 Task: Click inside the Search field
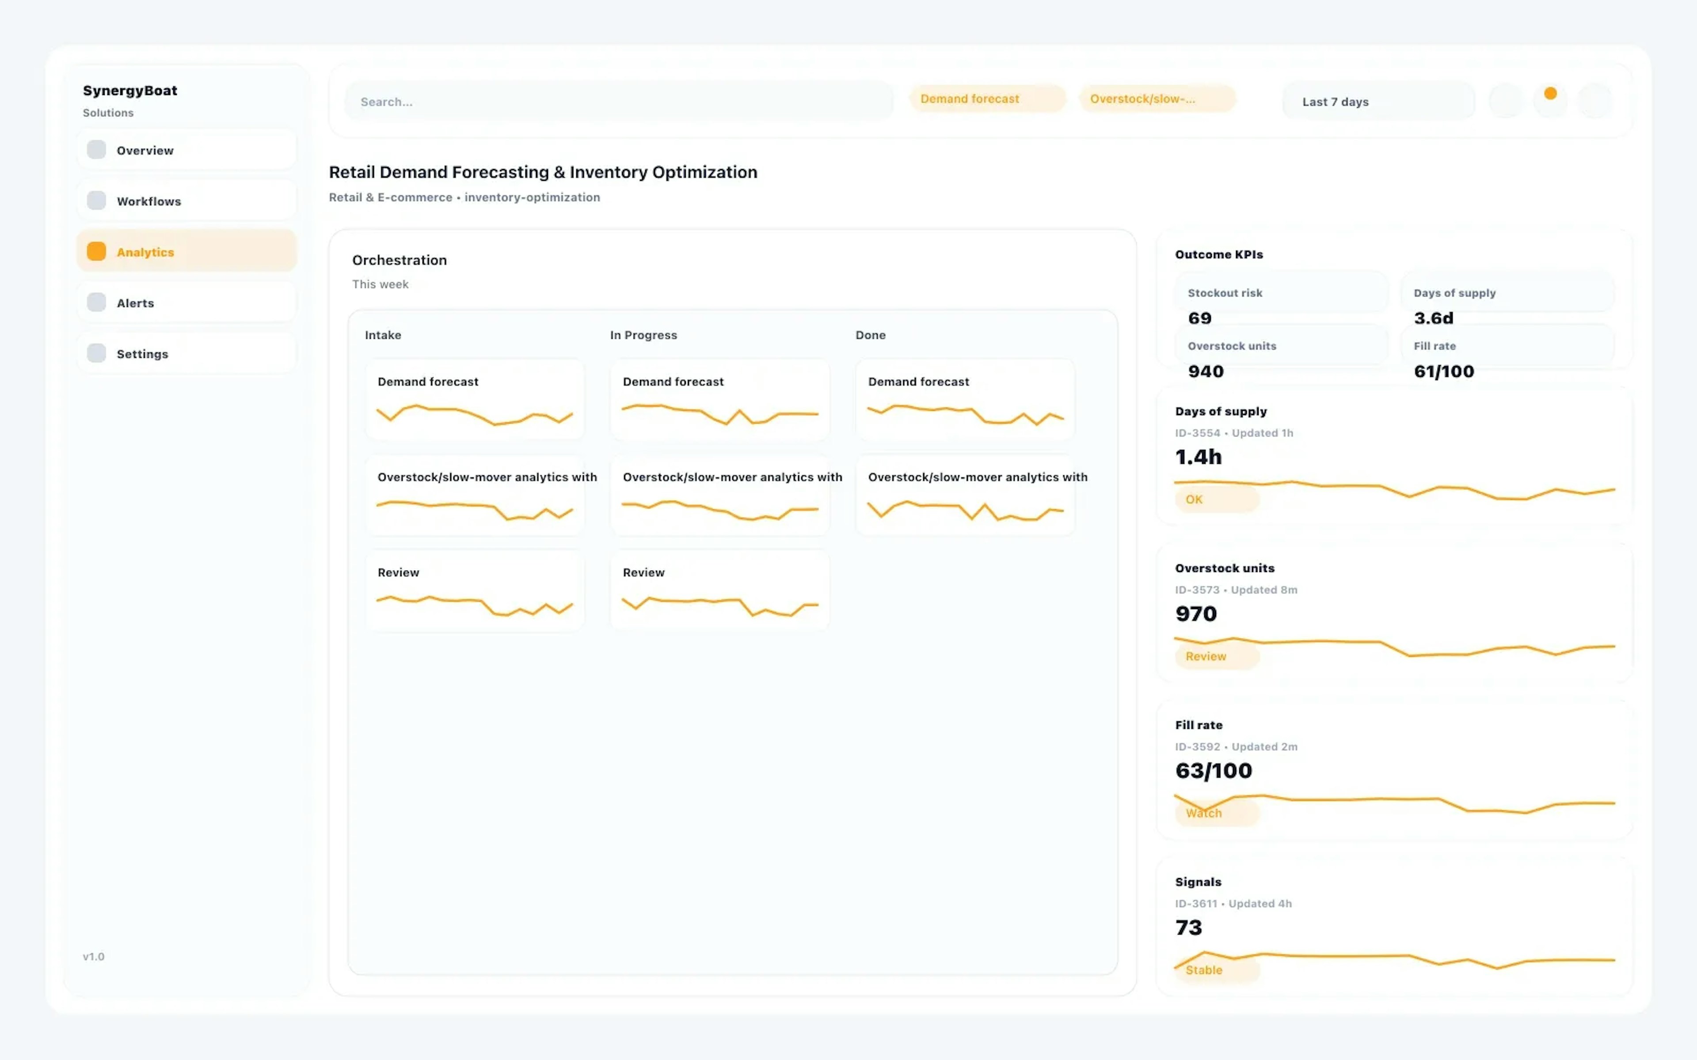coord(617,101)
